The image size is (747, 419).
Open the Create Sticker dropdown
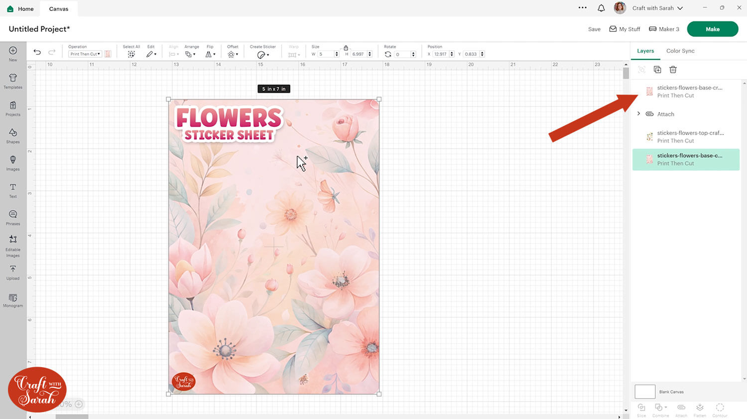[263, 54]
